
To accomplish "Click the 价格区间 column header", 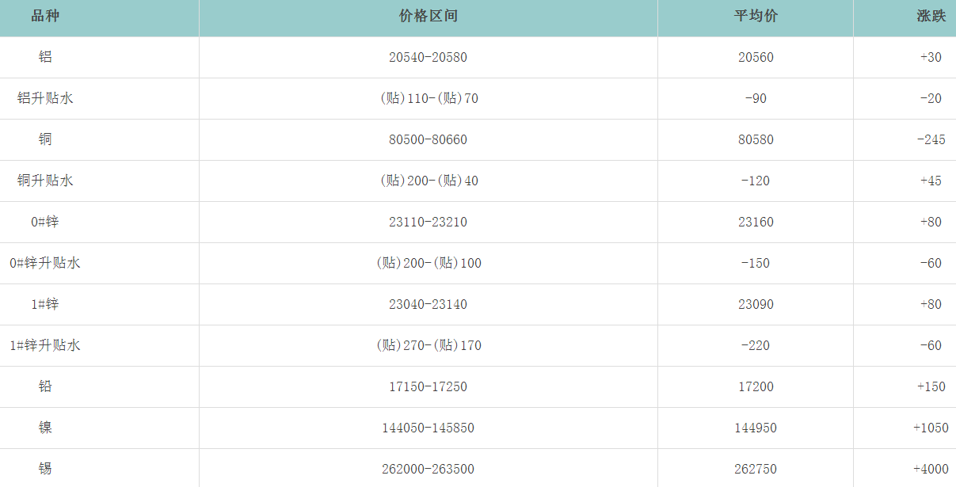I will (428, 17).
